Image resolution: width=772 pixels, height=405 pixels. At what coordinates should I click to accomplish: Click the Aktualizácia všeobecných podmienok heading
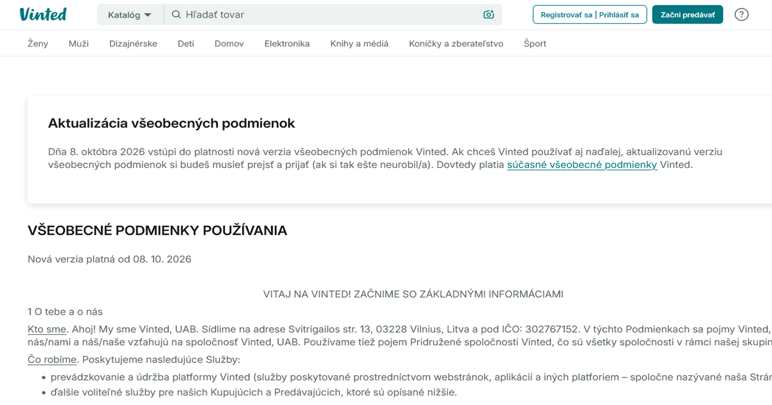click(171, 123)
